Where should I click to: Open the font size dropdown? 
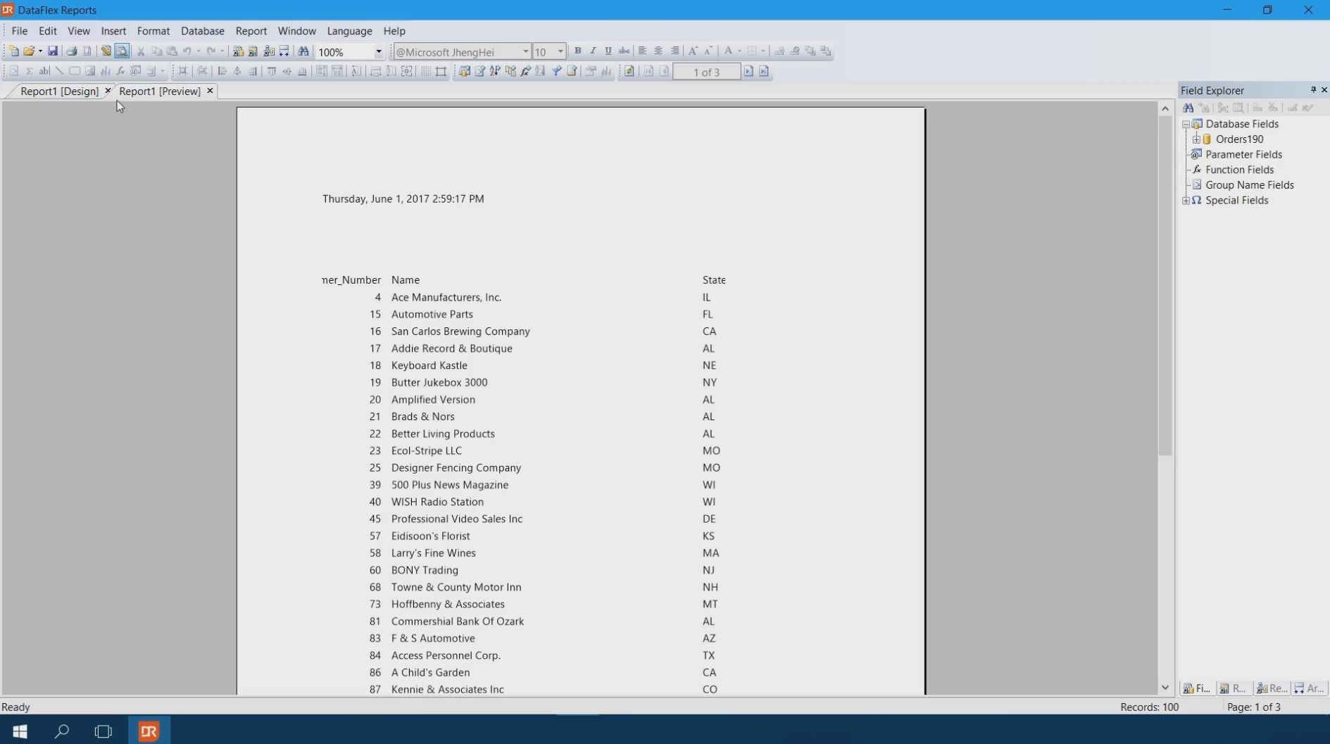tap(560, 52)
